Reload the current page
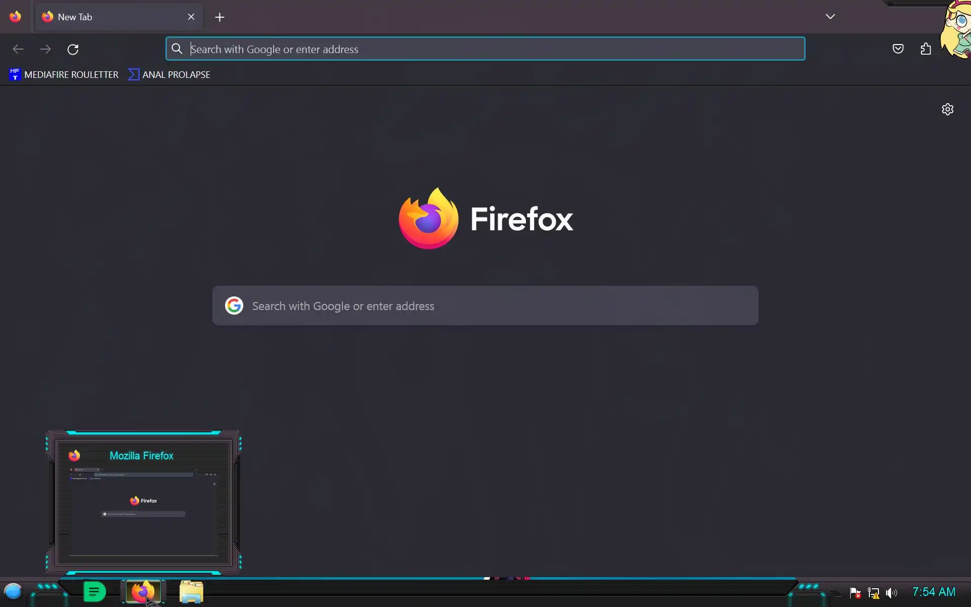The height and width of the screenshot is (607, 971). (x=73, y=49)
